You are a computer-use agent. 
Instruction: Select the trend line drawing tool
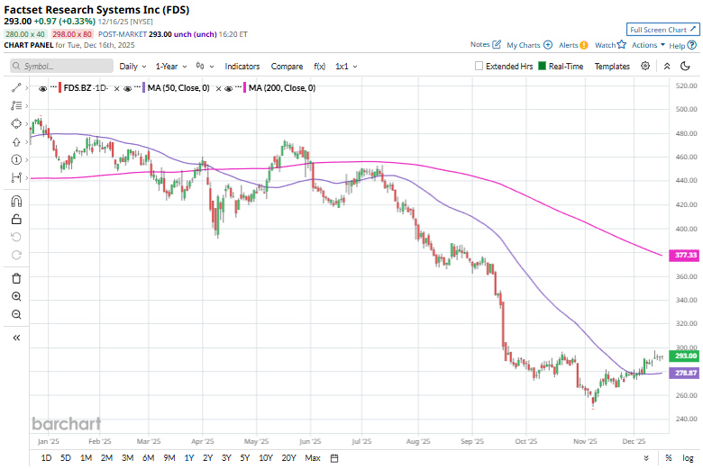16,87
